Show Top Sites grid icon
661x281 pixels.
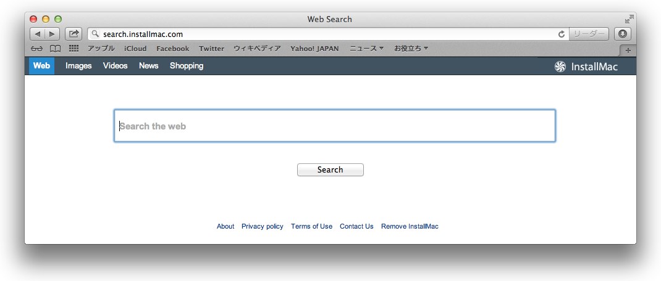pyautogui.click(x=74, y=49)
